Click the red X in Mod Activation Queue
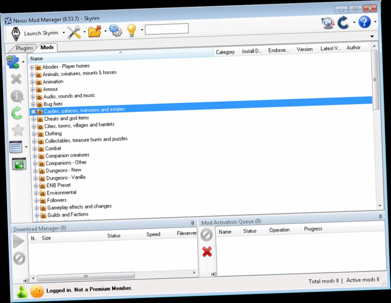This screenshot has height=303, width=391. pos(207,251)
